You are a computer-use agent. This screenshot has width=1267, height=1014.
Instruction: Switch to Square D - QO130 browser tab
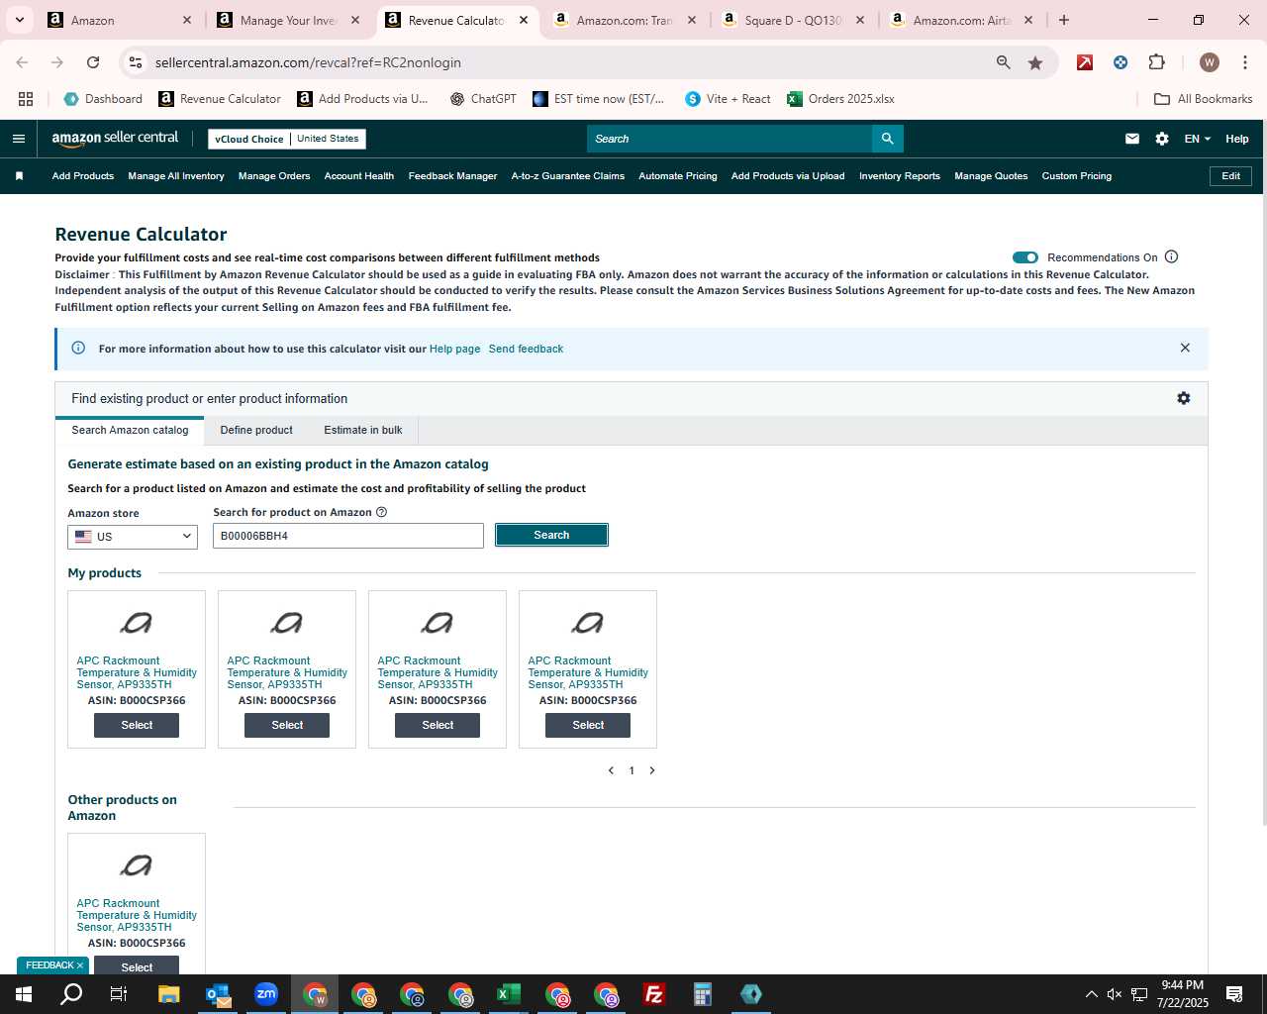pos(794,20)
